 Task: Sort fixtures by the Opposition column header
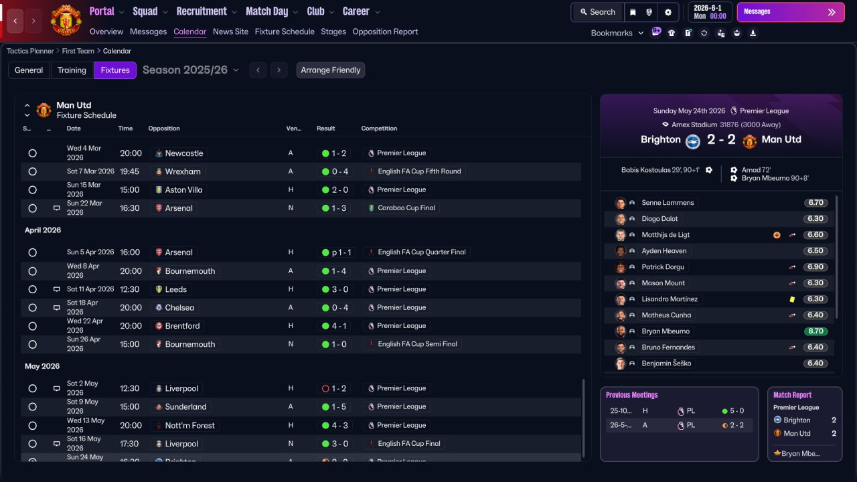(x=164, y=129)
